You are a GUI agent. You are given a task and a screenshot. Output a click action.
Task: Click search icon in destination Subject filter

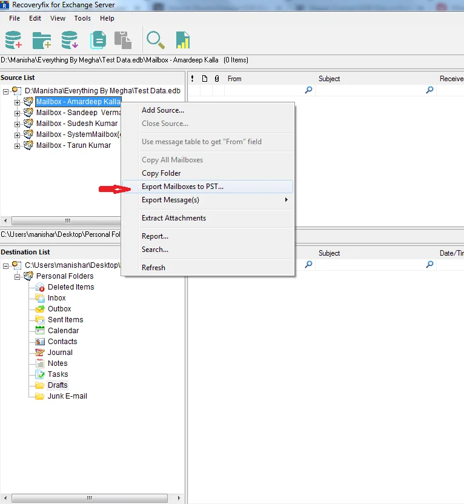pos(429,265)
